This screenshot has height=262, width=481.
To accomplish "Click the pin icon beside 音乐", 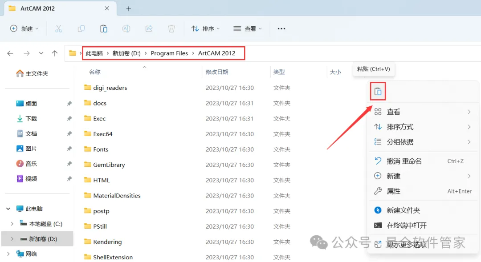I will click(69, 164).
